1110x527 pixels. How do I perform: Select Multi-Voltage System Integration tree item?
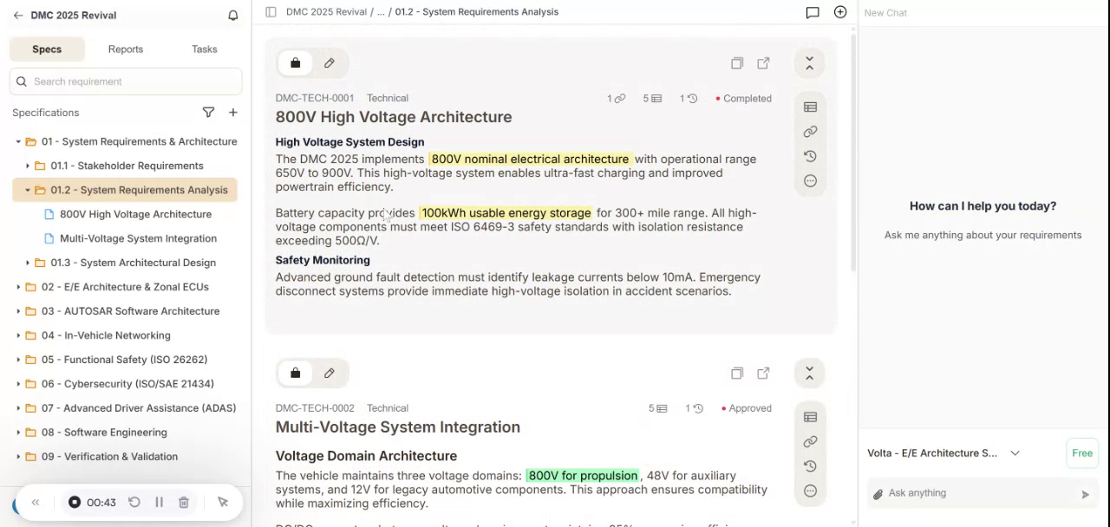[x=138, y=238]
